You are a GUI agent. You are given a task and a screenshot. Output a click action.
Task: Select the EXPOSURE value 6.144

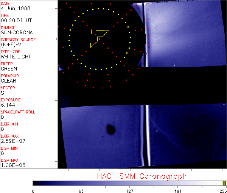click(8, 105)
